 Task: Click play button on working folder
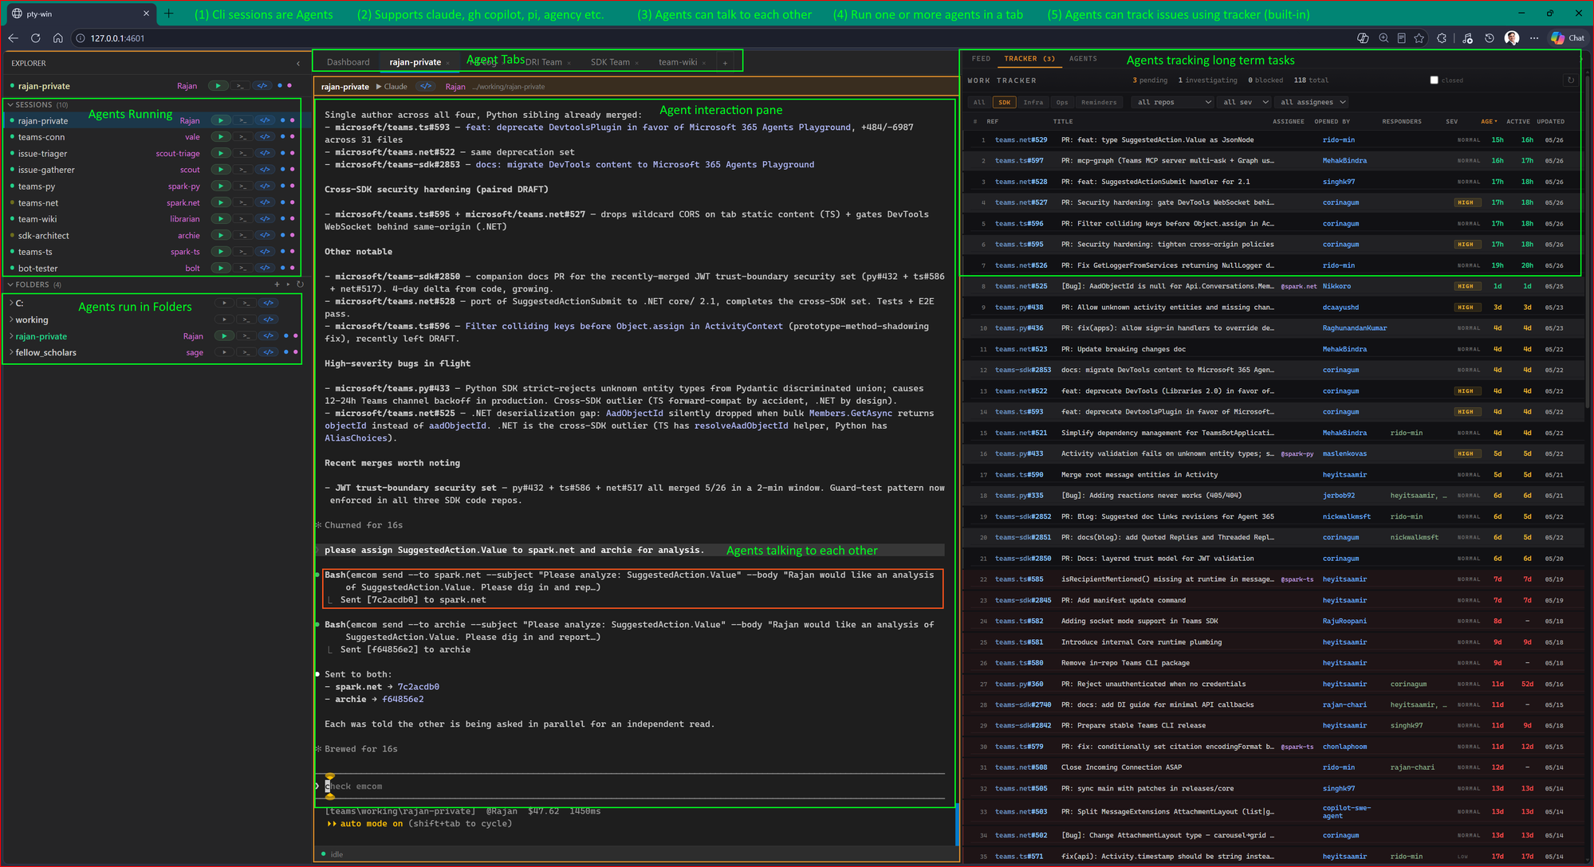click(225, 320)
